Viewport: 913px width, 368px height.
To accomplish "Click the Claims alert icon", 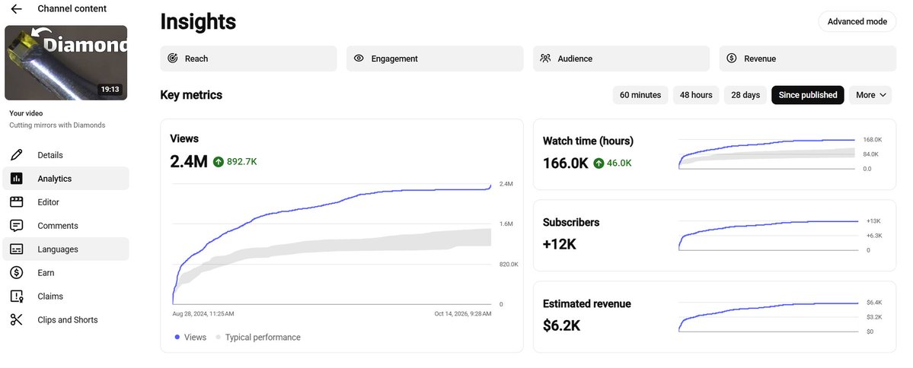I will pos(16,296).
